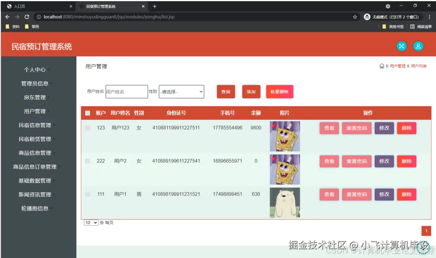The image size is (436, 258).
Task: Check the select-all checkbox in table header
Action: click(x=88, y=113)
